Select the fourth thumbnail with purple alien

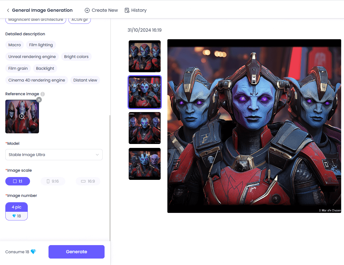click(x=145, y=164)
